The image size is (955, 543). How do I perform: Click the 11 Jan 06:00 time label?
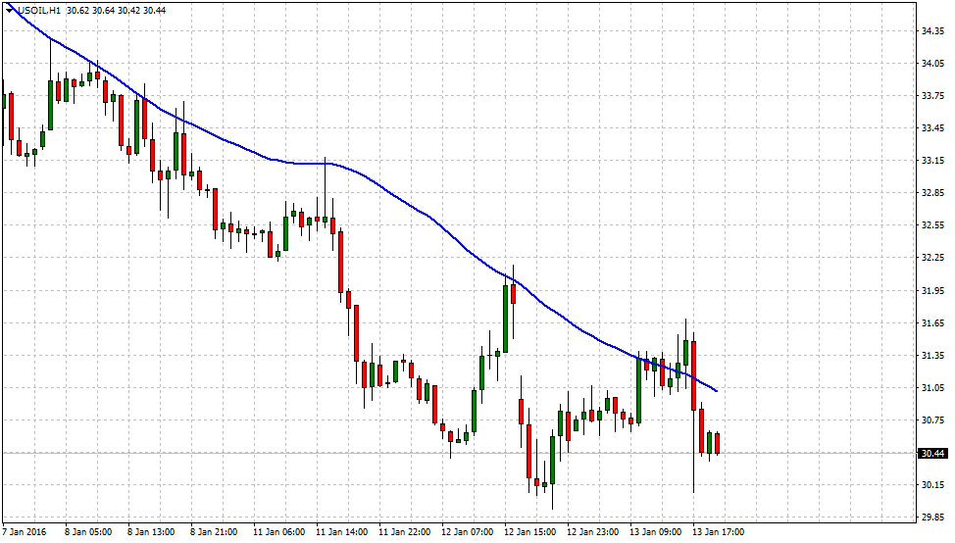click(x=278, y=532)
